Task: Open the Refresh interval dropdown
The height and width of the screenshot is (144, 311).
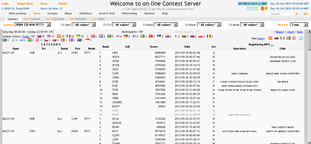Action: pos(299,25)
